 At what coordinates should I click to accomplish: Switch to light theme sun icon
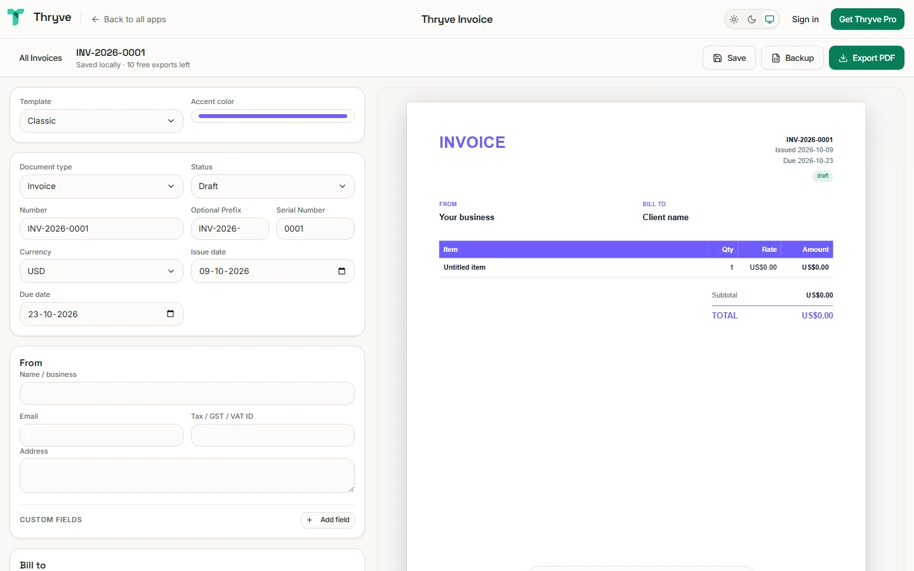pyautogui.click(x=734, y=20)
